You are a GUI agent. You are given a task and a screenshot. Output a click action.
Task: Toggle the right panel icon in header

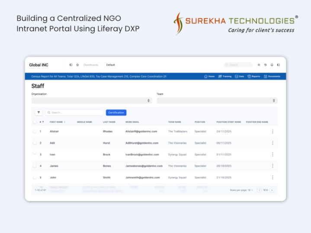coord(279,65)
